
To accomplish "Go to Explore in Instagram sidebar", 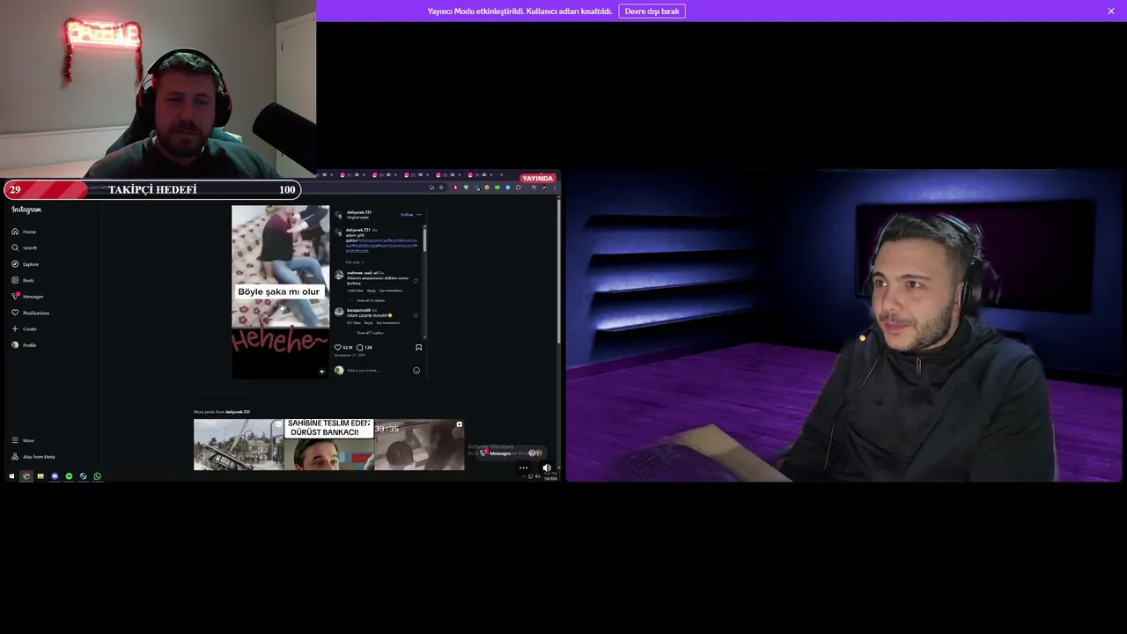I will (x=26, y=264).
